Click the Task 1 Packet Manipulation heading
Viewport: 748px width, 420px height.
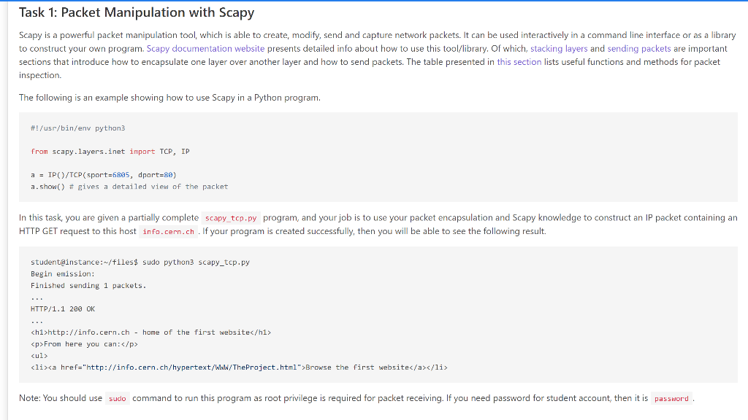click(x=137, y=12)
